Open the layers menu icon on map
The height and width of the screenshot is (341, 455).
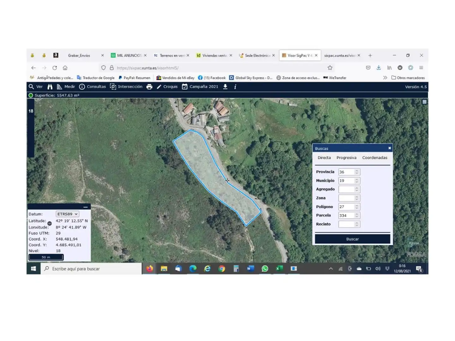click(424, 102)
